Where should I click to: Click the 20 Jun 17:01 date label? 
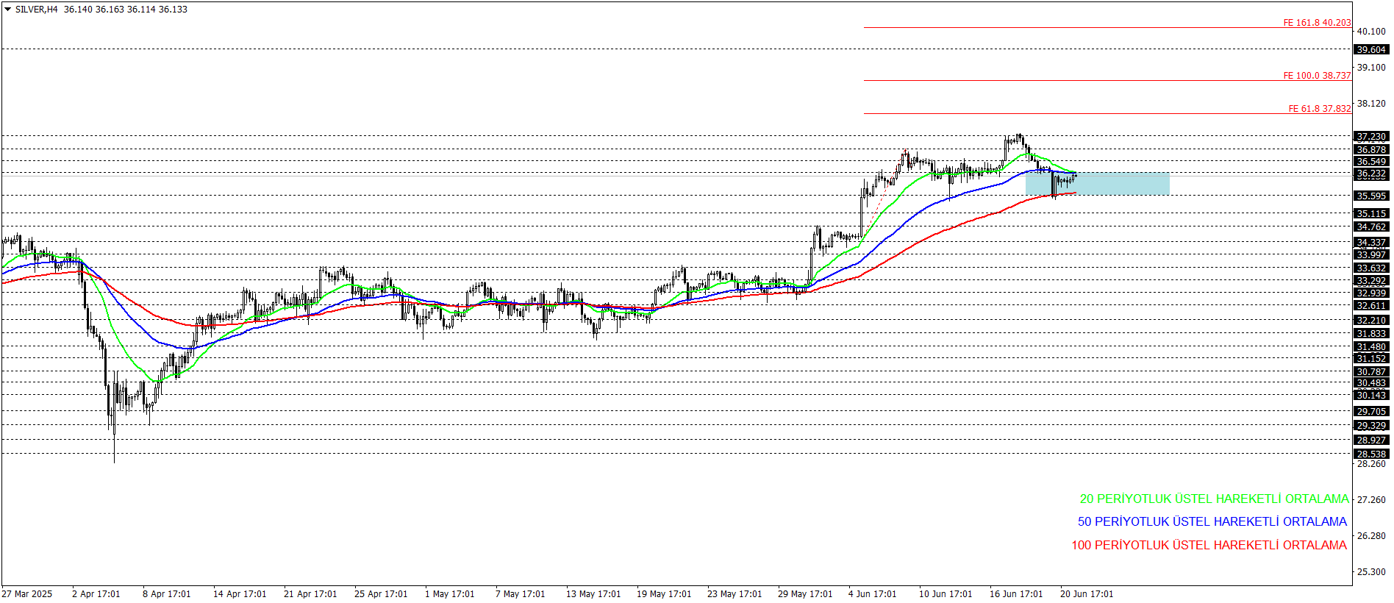[1086, 594]
